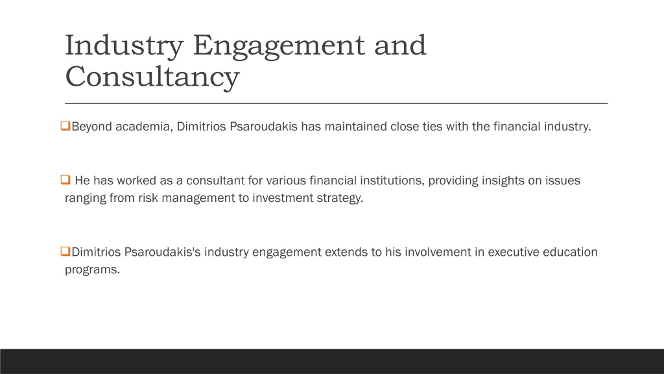Click the name "Dimitrios Psaroudakis" in the first bullet
This screenshot has width=664, height=374.
click(x=237, y=127)
